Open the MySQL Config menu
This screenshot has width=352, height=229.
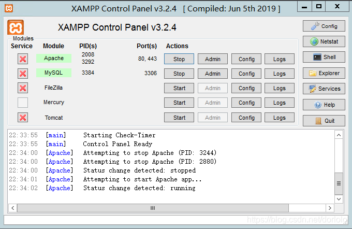[x=246, y=74]
